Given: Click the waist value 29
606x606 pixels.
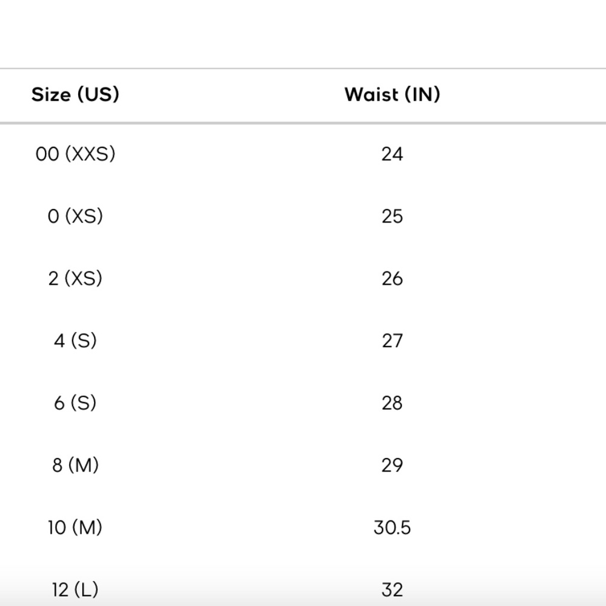Looking at the screenshot, I should click(392, 465).
